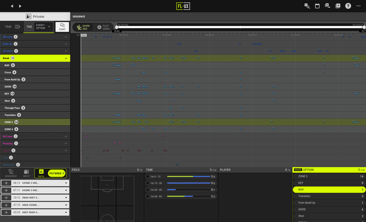Click PLAY VIDEO button
This screenshot has height=222, width=366.
pyautogui.click(x=103, y=27)
